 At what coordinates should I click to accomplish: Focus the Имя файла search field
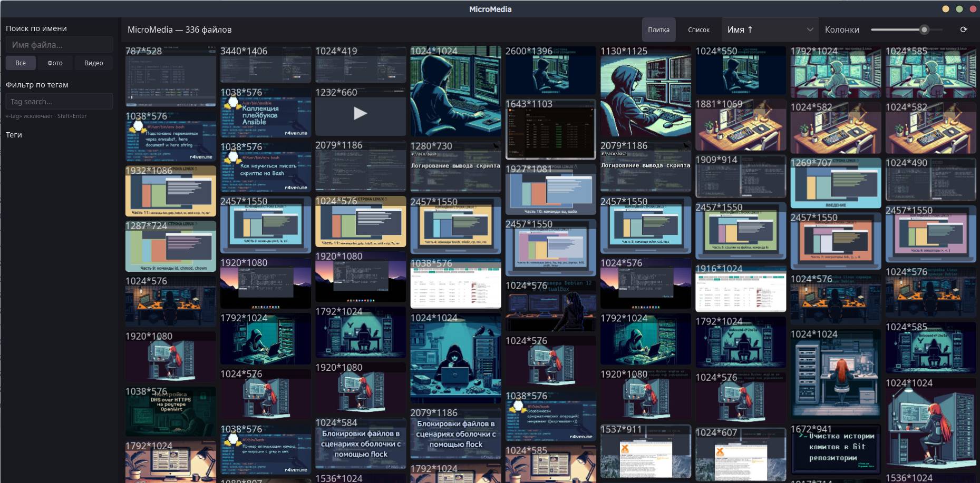coord(60,45)
